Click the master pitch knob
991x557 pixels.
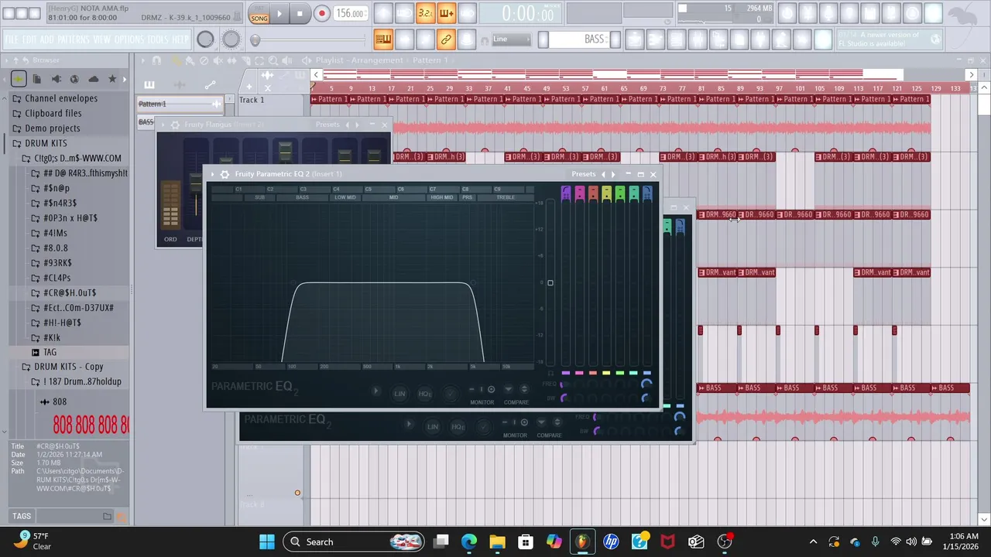click(231, 39)
